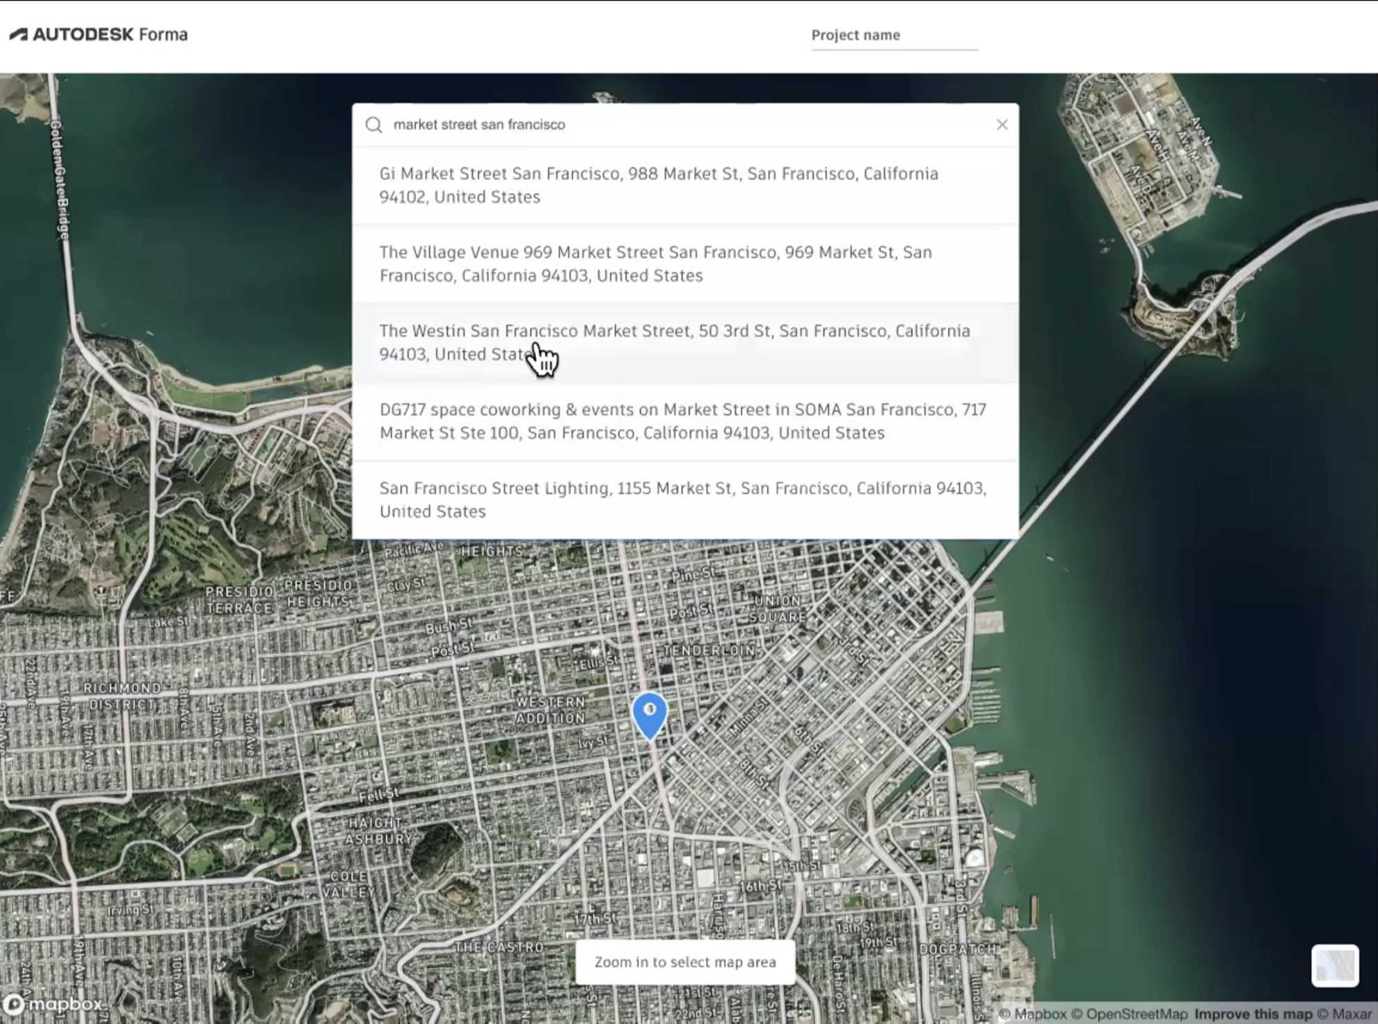Click the 'PRESIDIO HEIGHTS' map label
Viewport: 1378px width, 1024px height.
tap(319, 594)
